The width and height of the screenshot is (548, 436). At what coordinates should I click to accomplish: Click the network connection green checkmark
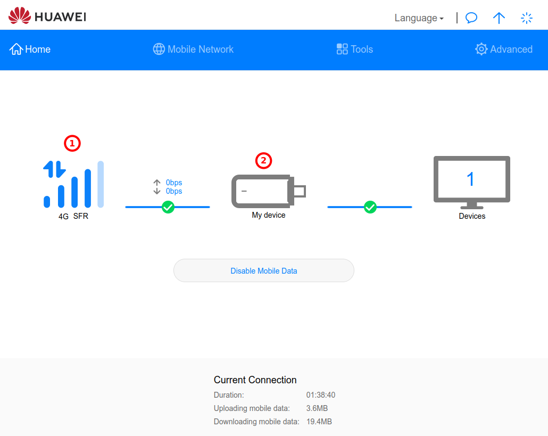coord(168,207)
